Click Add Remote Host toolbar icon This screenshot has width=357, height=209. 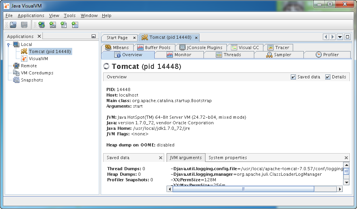click(42, 25)
